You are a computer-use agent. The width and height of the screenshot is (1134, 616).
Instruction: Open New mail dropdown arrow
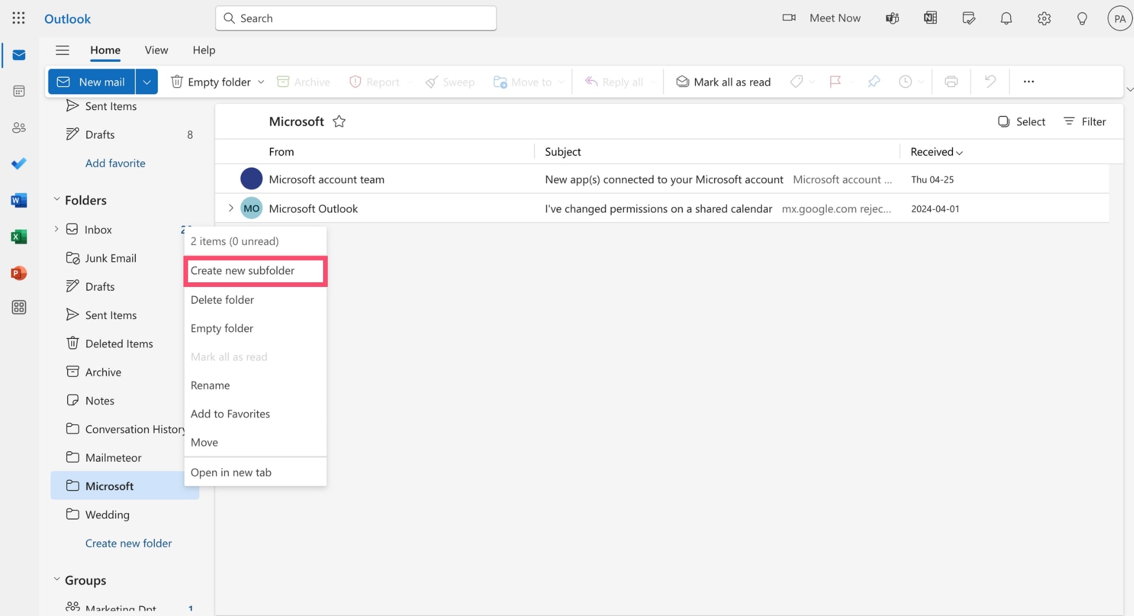point(147,82)
